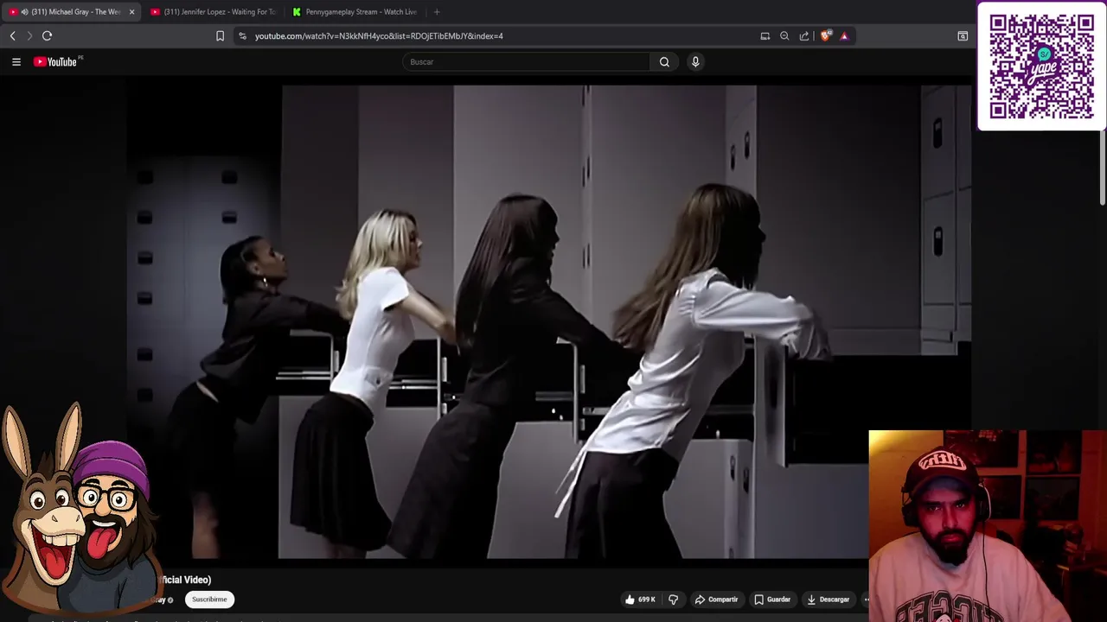Reload the page
This screenshot has width=1107, height=622.
48,35
